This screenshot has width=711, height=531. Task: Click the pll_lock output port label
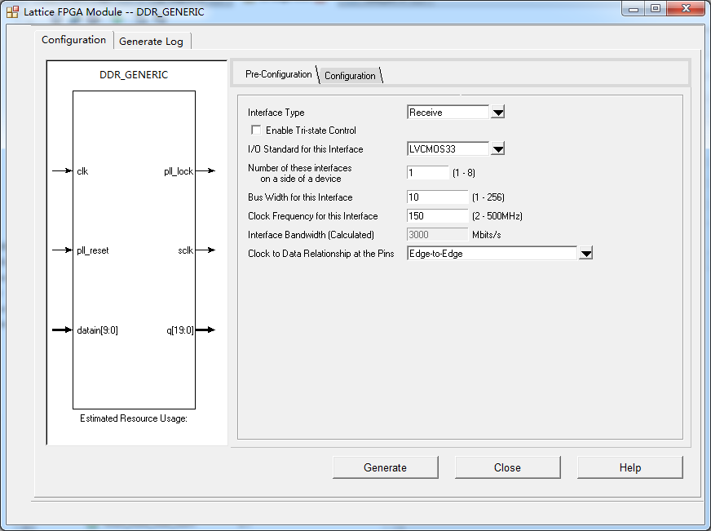point(179,171)
